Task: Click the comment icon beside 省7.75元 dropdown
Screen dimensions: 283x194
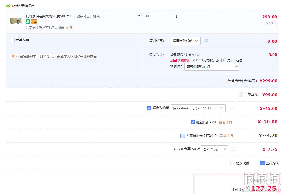Action: click(235, 149)
